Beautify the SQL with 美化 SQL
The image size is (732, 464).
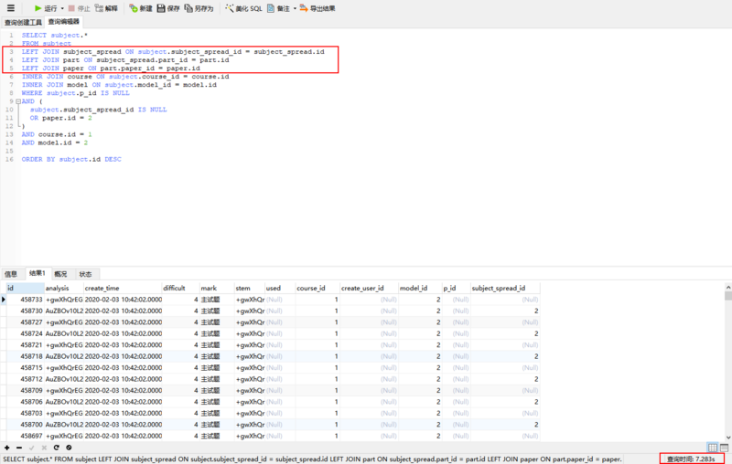(x=243, y=8)
